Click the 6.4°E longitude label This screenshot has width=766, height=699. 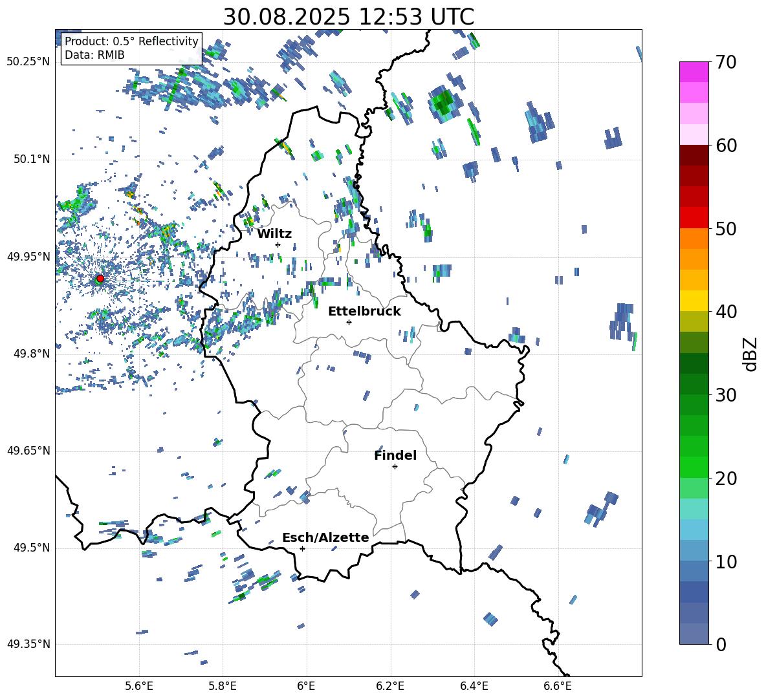point(474,687)
